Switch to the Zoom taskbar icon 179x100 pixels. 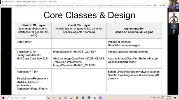[x=100, y=97]
